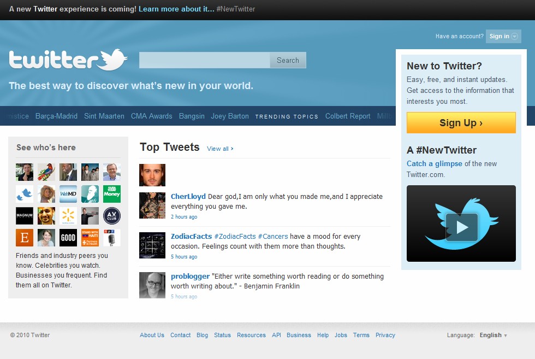
Task: Focus the Twitter search input field
Action: tap(204, 60)
